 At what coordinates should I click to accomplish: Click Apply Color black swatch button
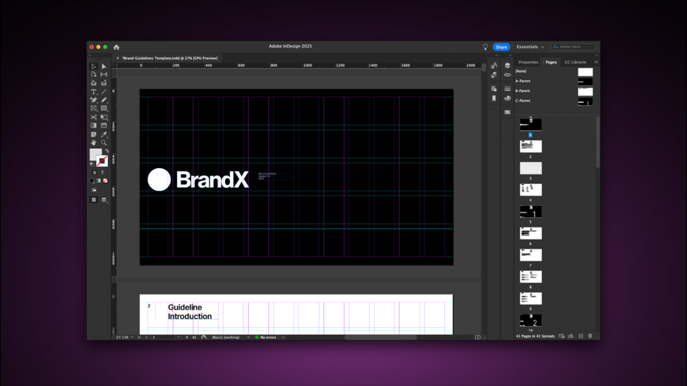pos(92,181)
